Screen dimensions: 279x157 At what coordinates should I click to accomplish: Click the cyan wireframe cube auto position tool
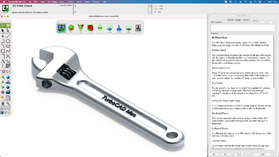pyautogui.click(x=110, y=28)
